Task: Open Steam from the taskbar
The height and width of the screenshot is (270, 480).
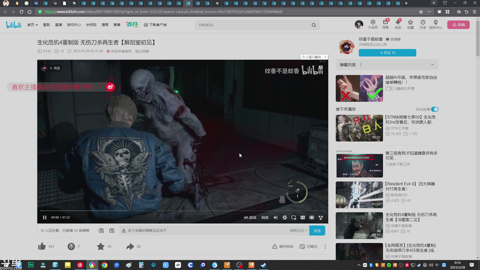Action: click(x=263, y=265)
